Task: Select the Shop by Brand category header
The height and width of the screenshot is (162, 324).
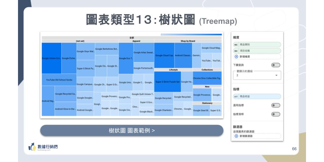Action: click(188, 41)
